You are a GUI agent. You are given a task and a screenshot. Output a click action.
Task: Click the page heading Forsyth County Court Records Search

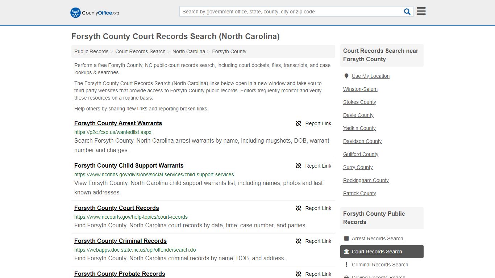[x=175, y=37]
